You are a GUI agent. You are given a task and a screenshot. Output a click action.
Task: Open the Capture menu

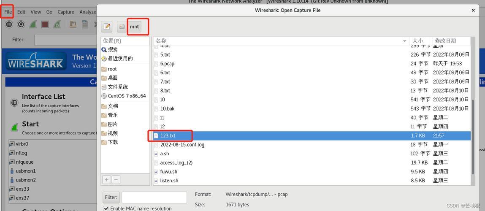pos(66,12)
